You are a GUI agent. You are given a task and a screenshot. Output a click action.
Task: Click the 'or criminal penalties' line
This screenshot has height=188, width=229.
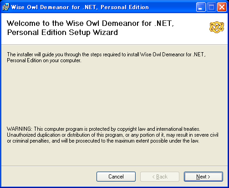click(103, 141)
